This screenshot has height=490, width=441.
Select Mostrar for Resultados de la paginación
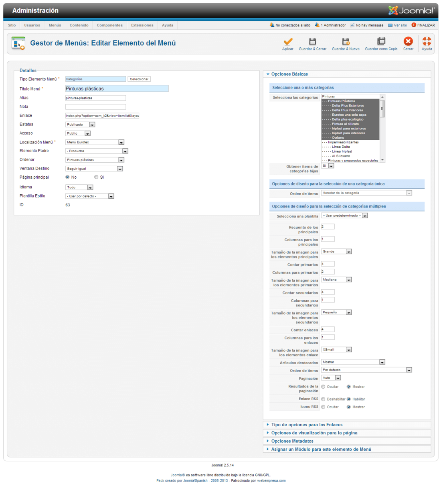pyautogui.click(x=349, y=387)
